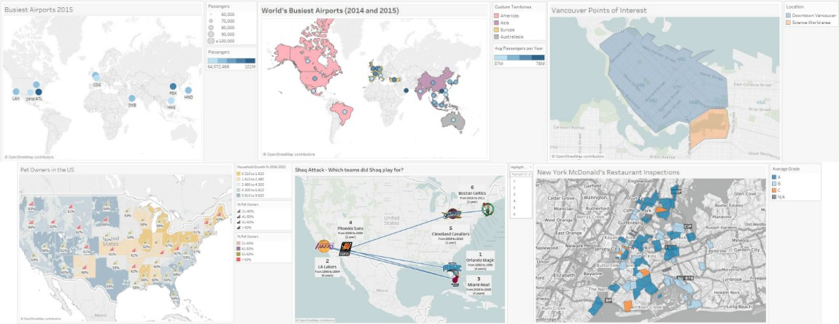Screen dimensions: 839x324
Task: Click the PEK airport marker
Action: pyautogui.click(x=173, y=85)
